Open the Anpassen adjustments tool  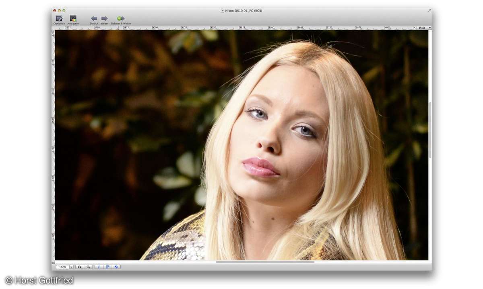(73, 20)
